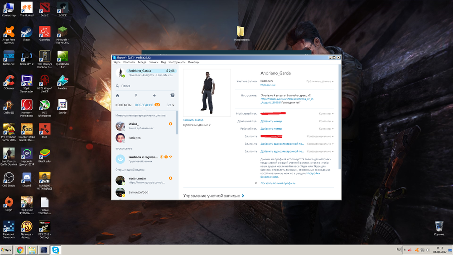Click the Skype Home icon

point(118,96)
